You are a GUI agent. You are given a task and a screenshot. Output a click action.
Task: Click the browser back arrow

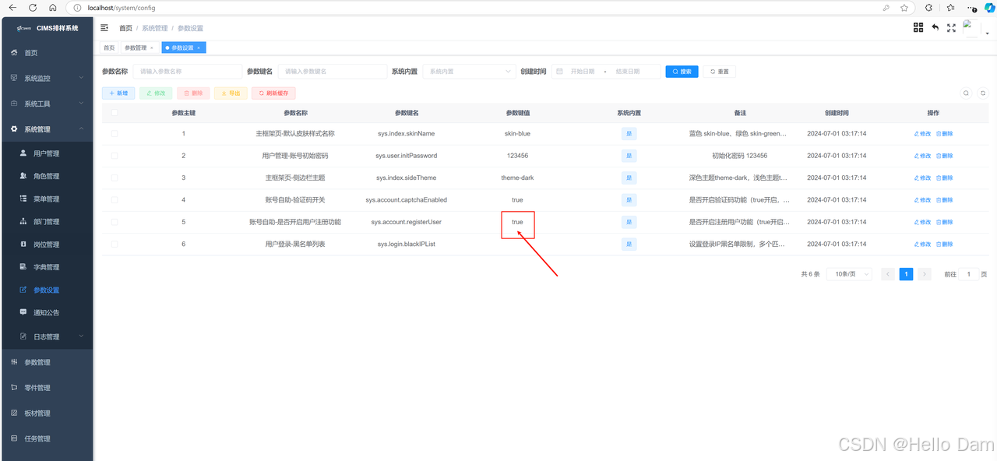12,7
